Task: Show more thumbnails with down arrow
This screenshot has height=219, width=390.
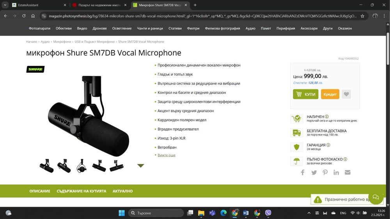Action: [140, 166]
